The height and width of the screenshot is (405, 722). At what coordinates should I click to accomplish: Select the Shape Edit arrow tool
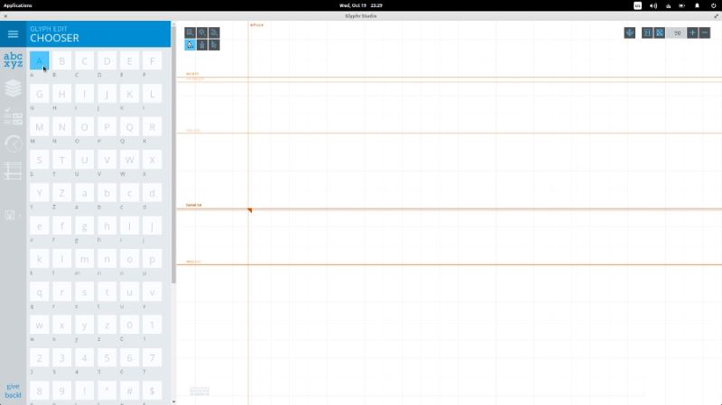[214, 44]
